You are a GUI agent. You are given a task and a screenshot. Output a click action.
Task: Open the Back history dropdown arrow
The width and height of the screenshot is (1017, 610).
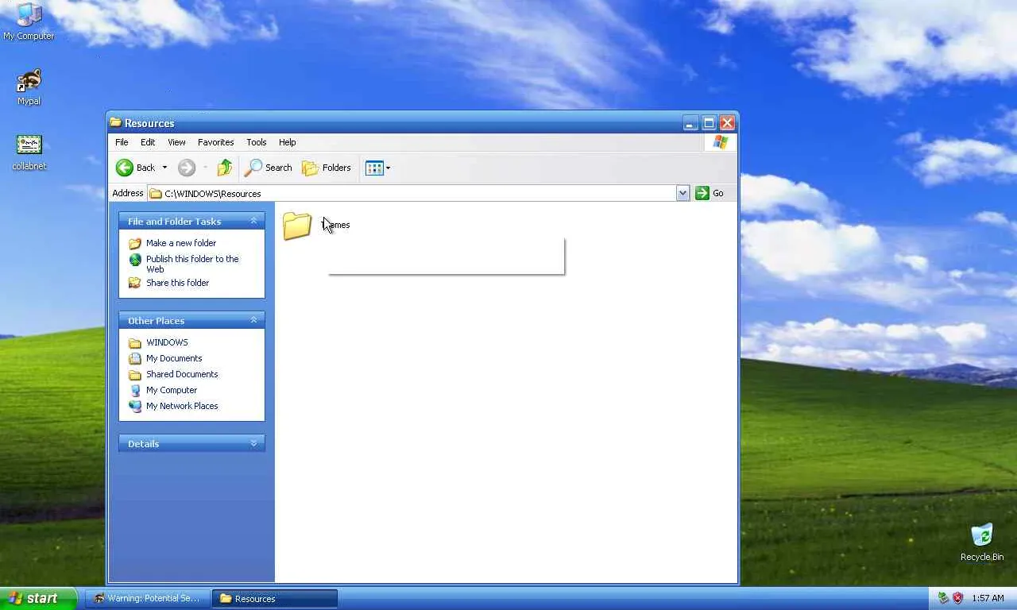point(164,168)
